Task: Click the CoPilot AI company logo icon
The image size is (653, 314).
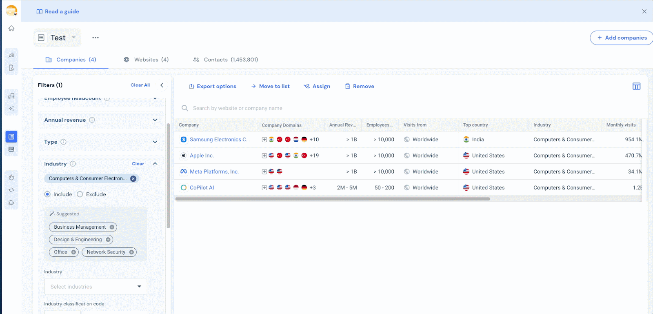Action: coord(184,188)
